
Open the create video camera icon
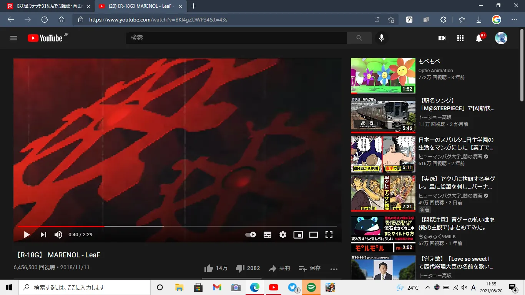442,38
